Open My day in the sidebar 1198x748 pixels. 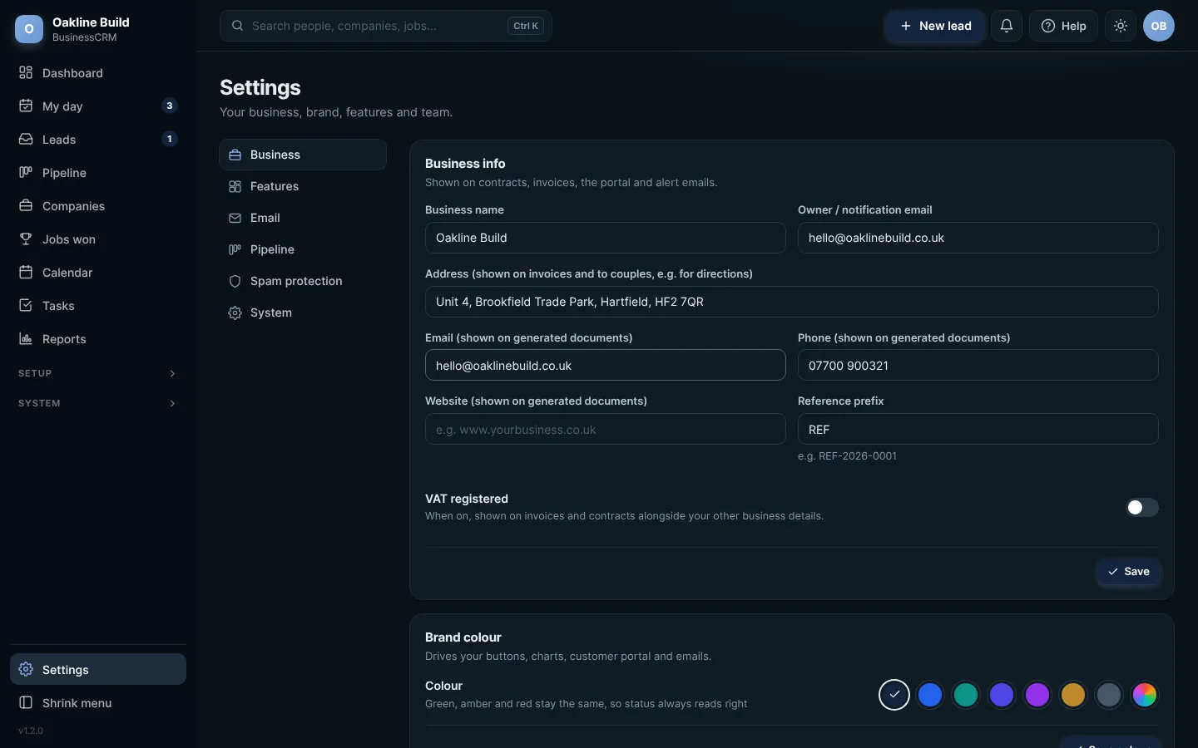98,106
